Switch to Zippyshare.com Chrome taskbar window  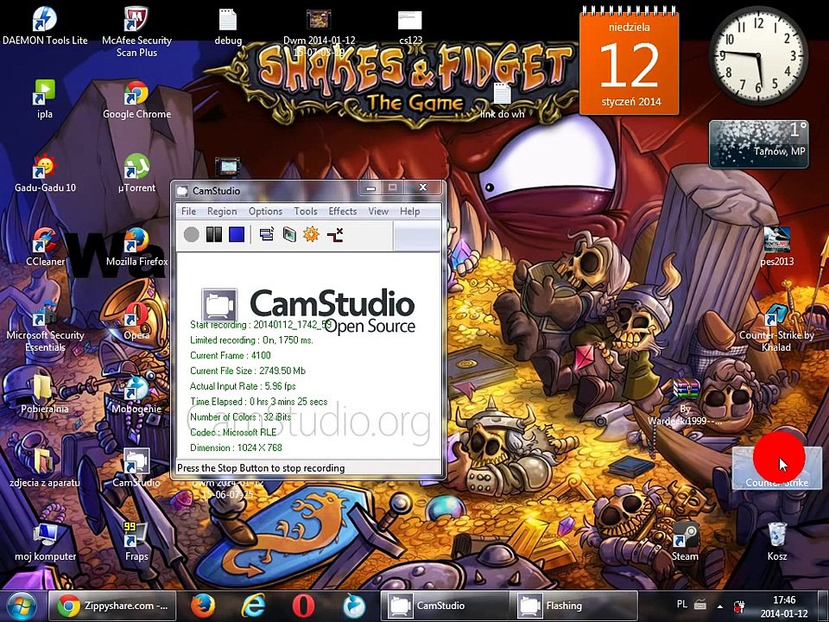coord(112,606)
